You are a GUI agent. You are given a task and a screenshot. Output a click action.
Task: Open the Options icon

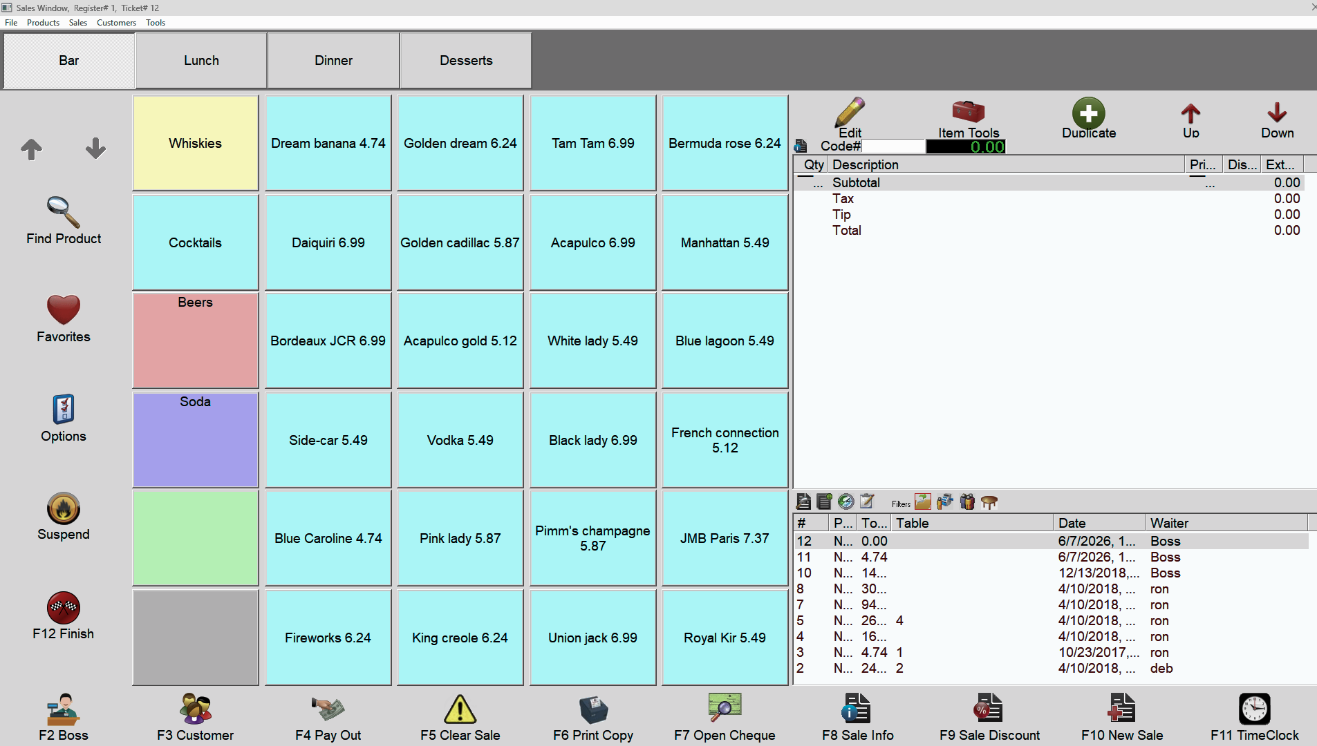click(x=64, y=418)
